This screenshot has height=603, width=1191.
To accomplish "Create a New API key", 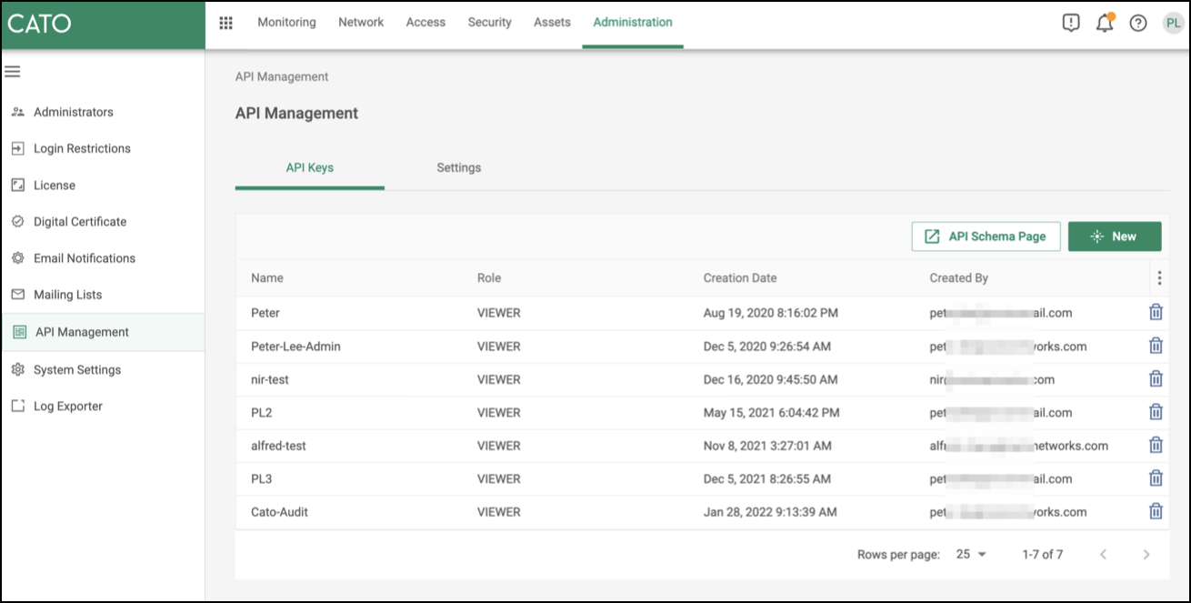I will click(x=1114, y=236).
